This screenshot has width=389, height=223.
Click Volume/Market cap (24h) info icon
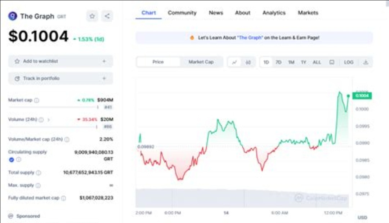[67, 139]
